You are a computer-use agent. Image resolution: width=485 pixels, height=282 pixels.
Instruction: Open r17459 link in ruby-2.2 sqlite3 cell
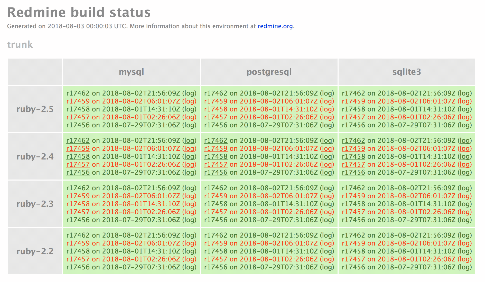point(353,243)
